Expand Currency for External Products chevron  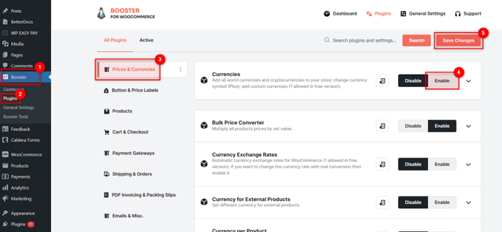tap(468, 202)
